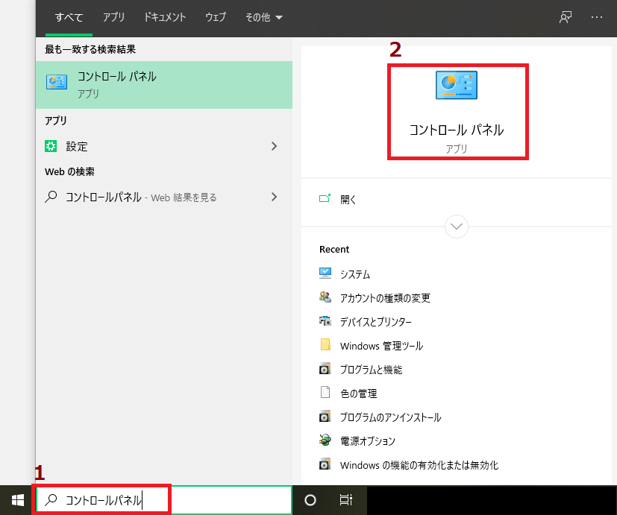Switch to the ウェブ tab

point(216,17)
